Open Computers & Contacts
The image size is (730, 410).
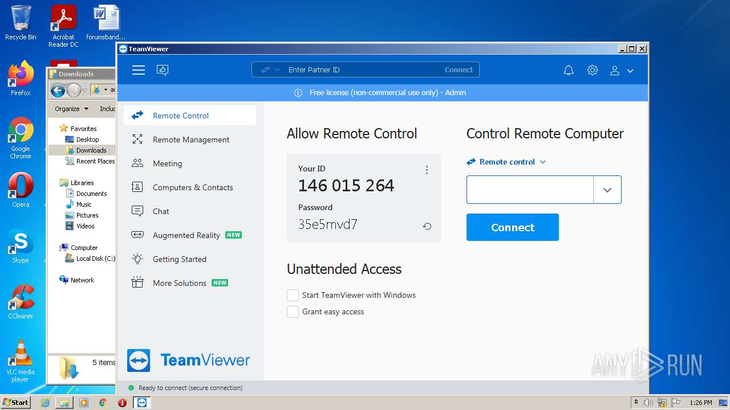tap(190, 187)
